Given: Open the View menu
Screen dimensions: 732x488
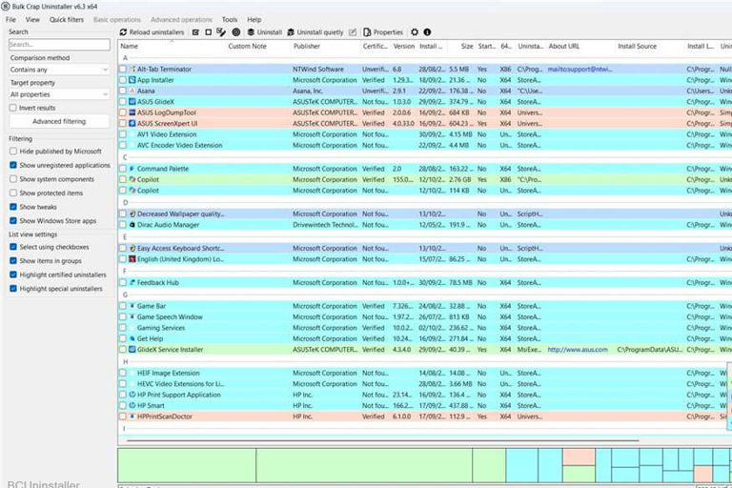Looking at the screenshot, I should coord(32,20).
